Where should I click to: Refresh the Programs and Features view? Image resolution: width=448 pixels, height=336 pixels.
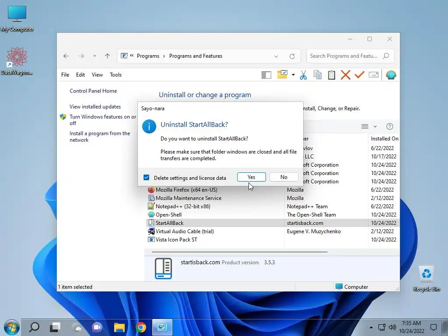pos(292,56)
